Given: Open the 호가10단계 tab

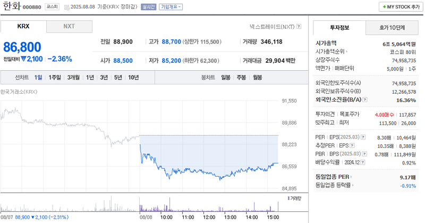Looking at the screenshot, I should point(392,28).
